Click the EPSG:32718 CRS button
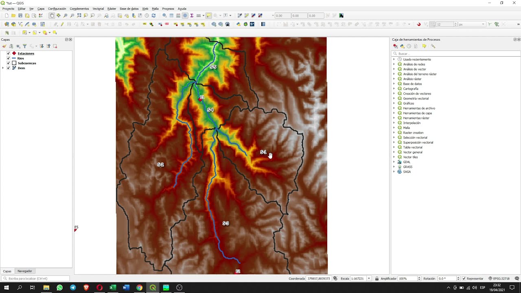 499,278
